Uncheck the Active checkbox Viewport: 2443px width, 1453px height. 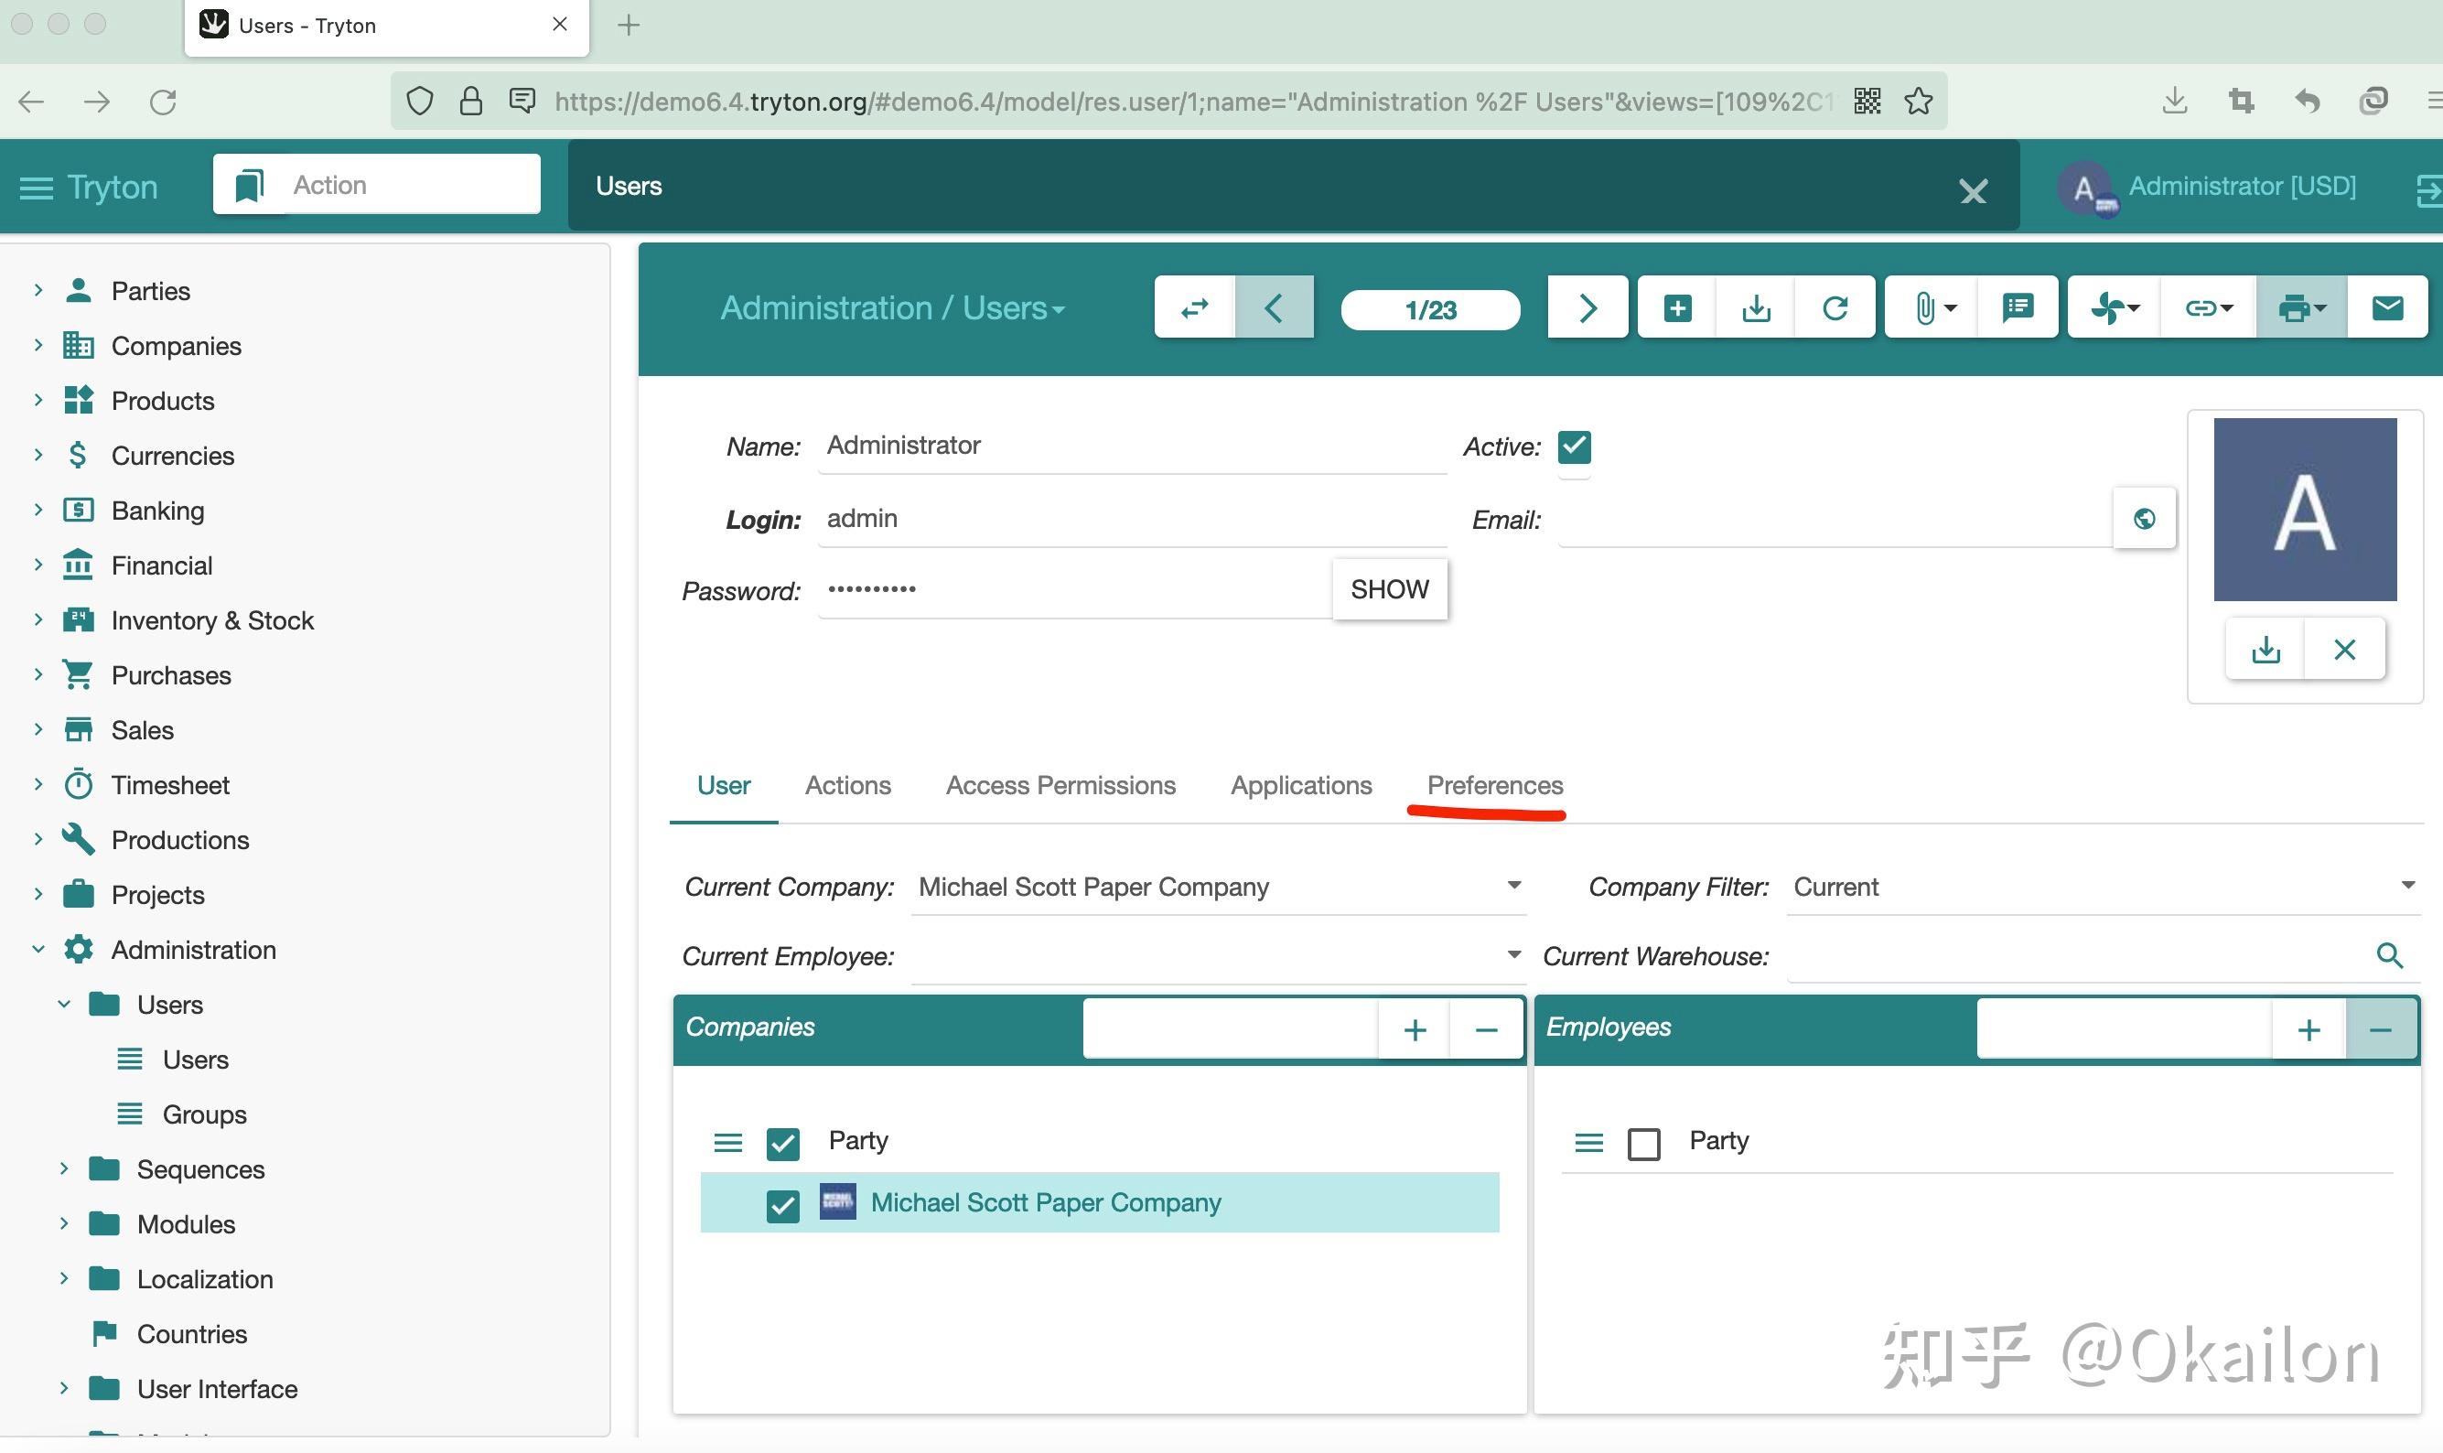point(1574,447)
